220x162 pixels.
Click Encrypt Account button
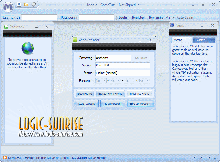140,103
